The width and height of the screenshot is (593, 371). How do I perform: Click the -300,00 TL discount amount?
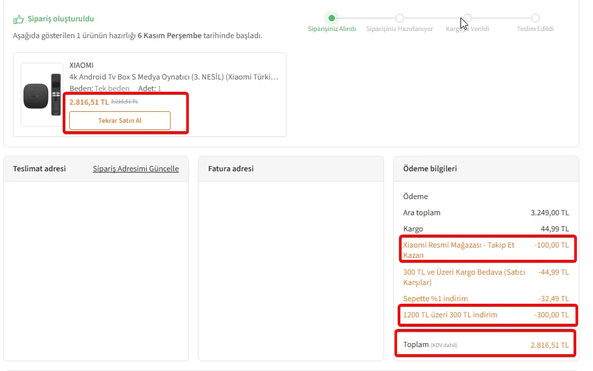pos(552,315)
